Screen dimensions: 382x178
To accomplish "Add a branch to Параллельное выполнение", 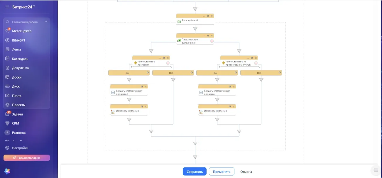I will tap(212, 41).
